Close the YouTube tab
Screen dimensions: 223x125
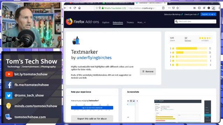pos(98,3)
